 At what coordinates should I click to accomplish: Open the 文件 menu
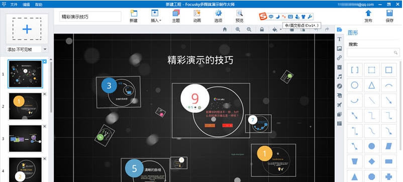14,5
